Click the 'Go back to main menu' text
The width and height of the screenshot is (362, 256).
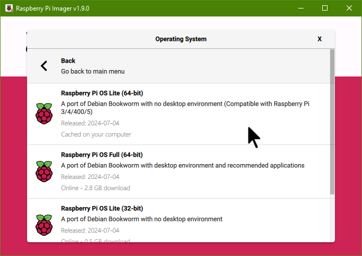(92, 71)
